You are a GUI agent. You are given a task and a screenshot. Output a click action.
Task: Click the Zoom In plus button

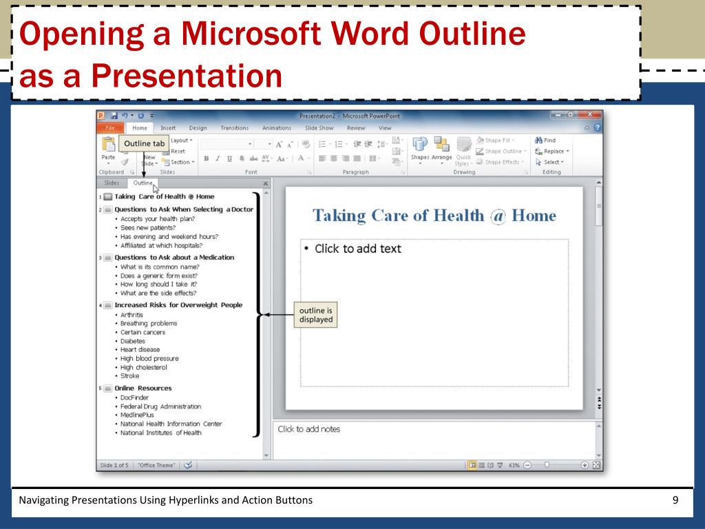pyautogui.click(x=585, y=465)
